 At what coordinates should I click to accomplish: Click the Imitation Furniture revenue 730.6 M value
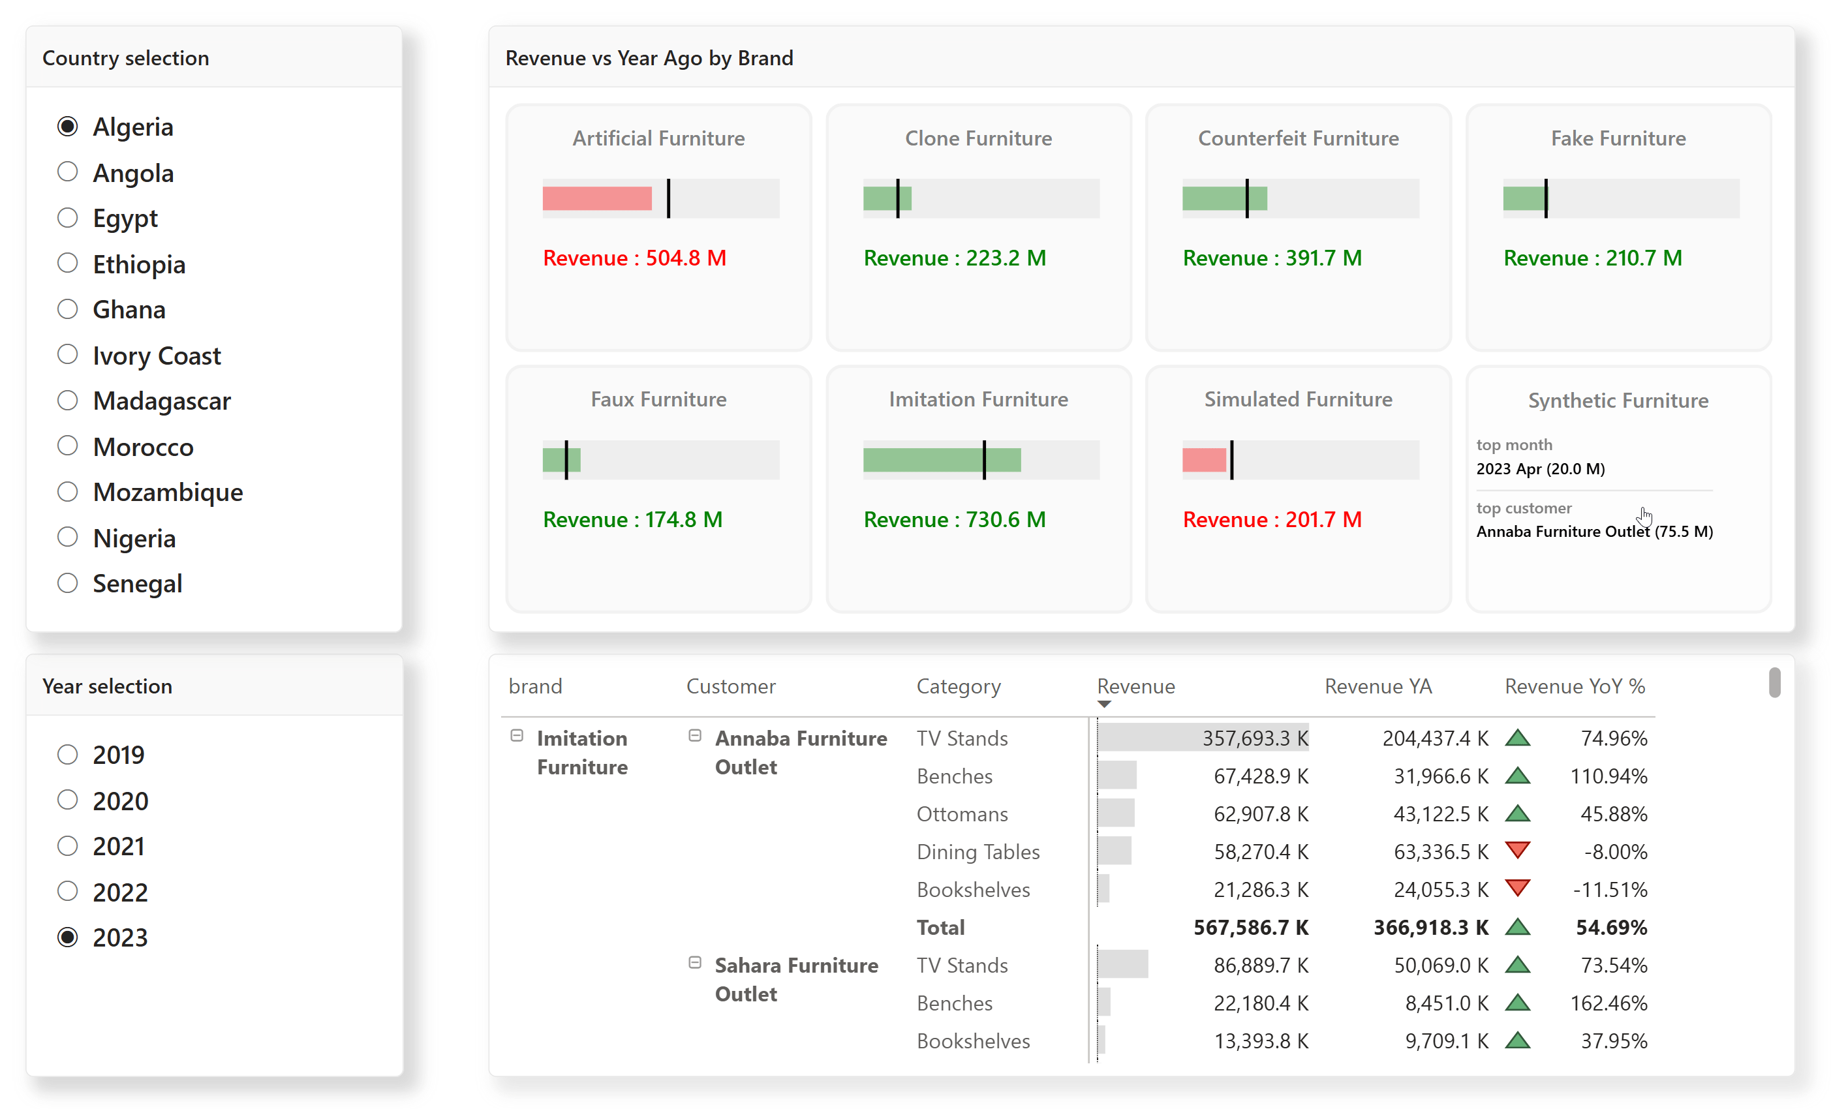click(955, 519)
